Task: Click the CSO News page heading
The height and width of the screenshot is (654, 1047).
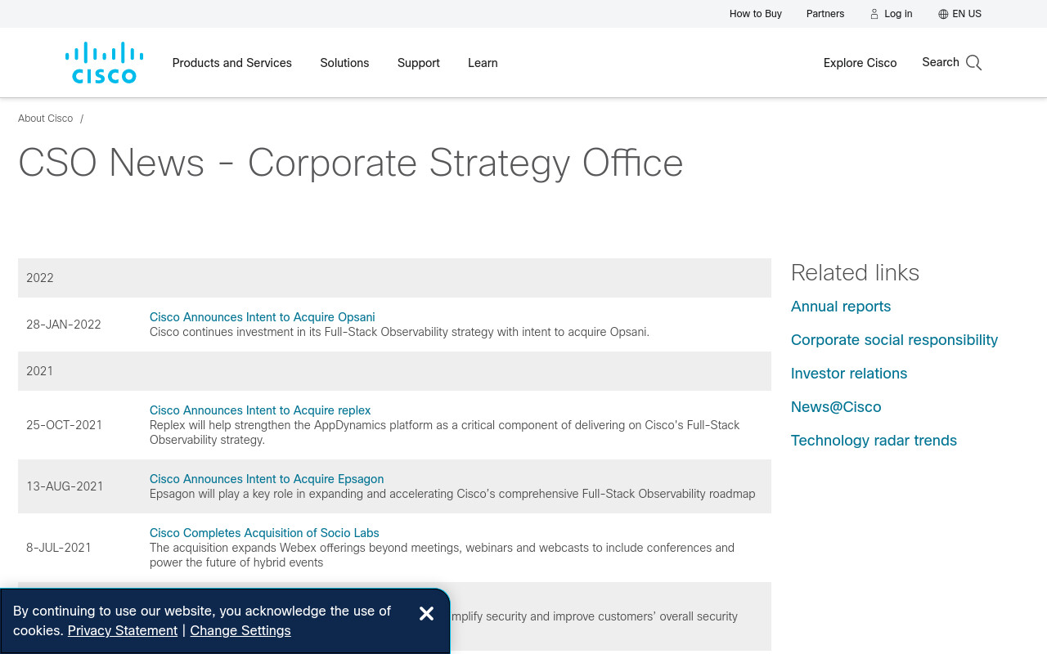Action: tap(351, 163)
